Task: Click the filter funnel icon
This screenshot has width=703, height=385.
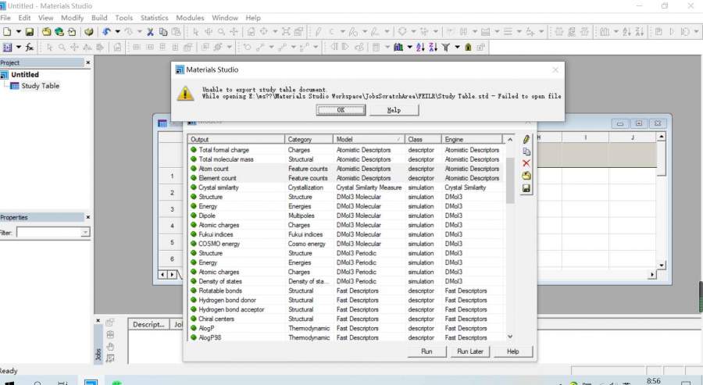Action: [445, 48]
